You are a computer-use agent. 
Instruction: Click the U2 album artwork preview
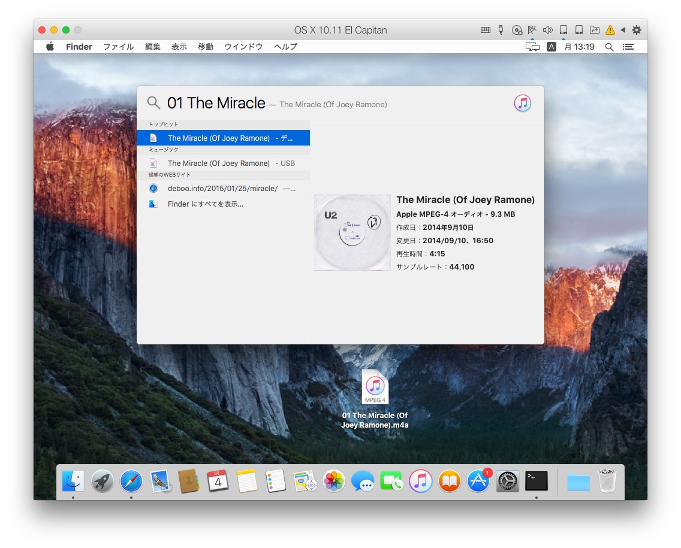[x=352, y=232]
